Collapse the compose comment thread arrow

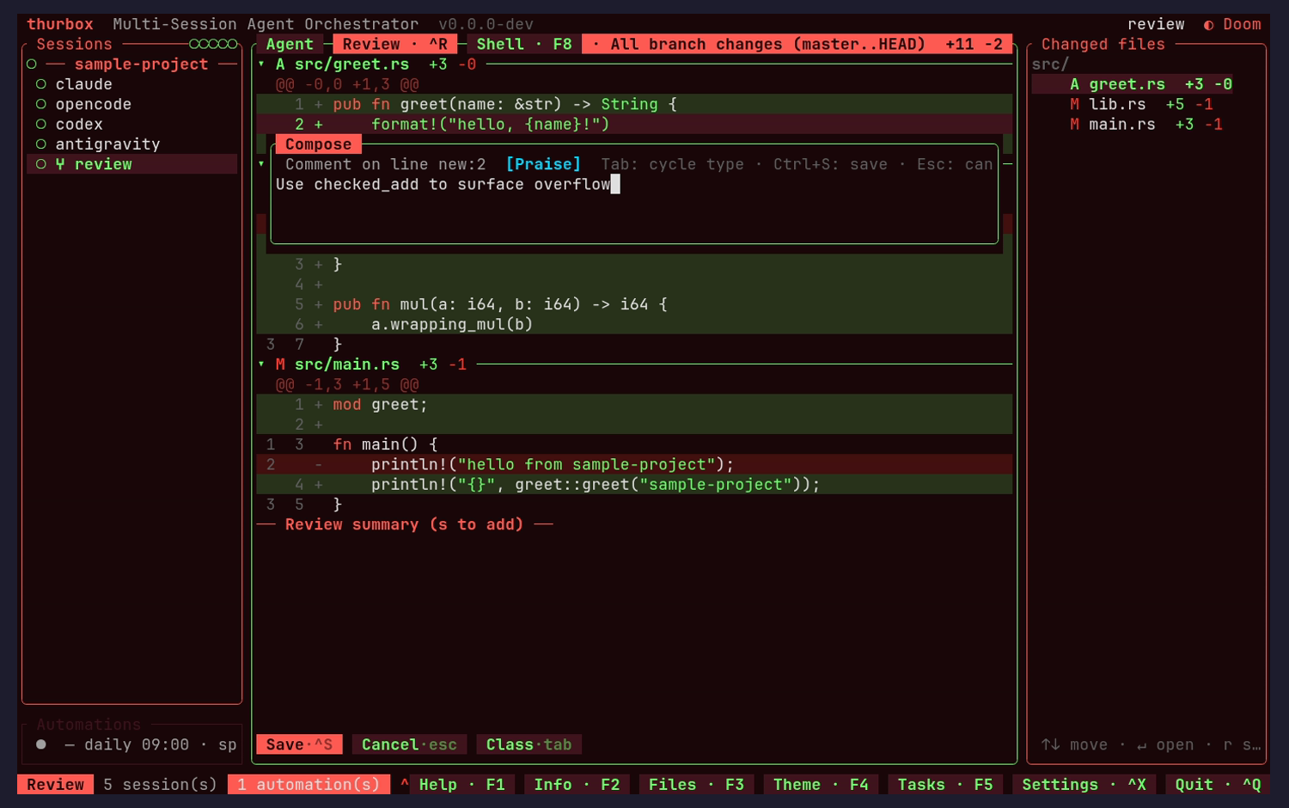coord(261,164)
